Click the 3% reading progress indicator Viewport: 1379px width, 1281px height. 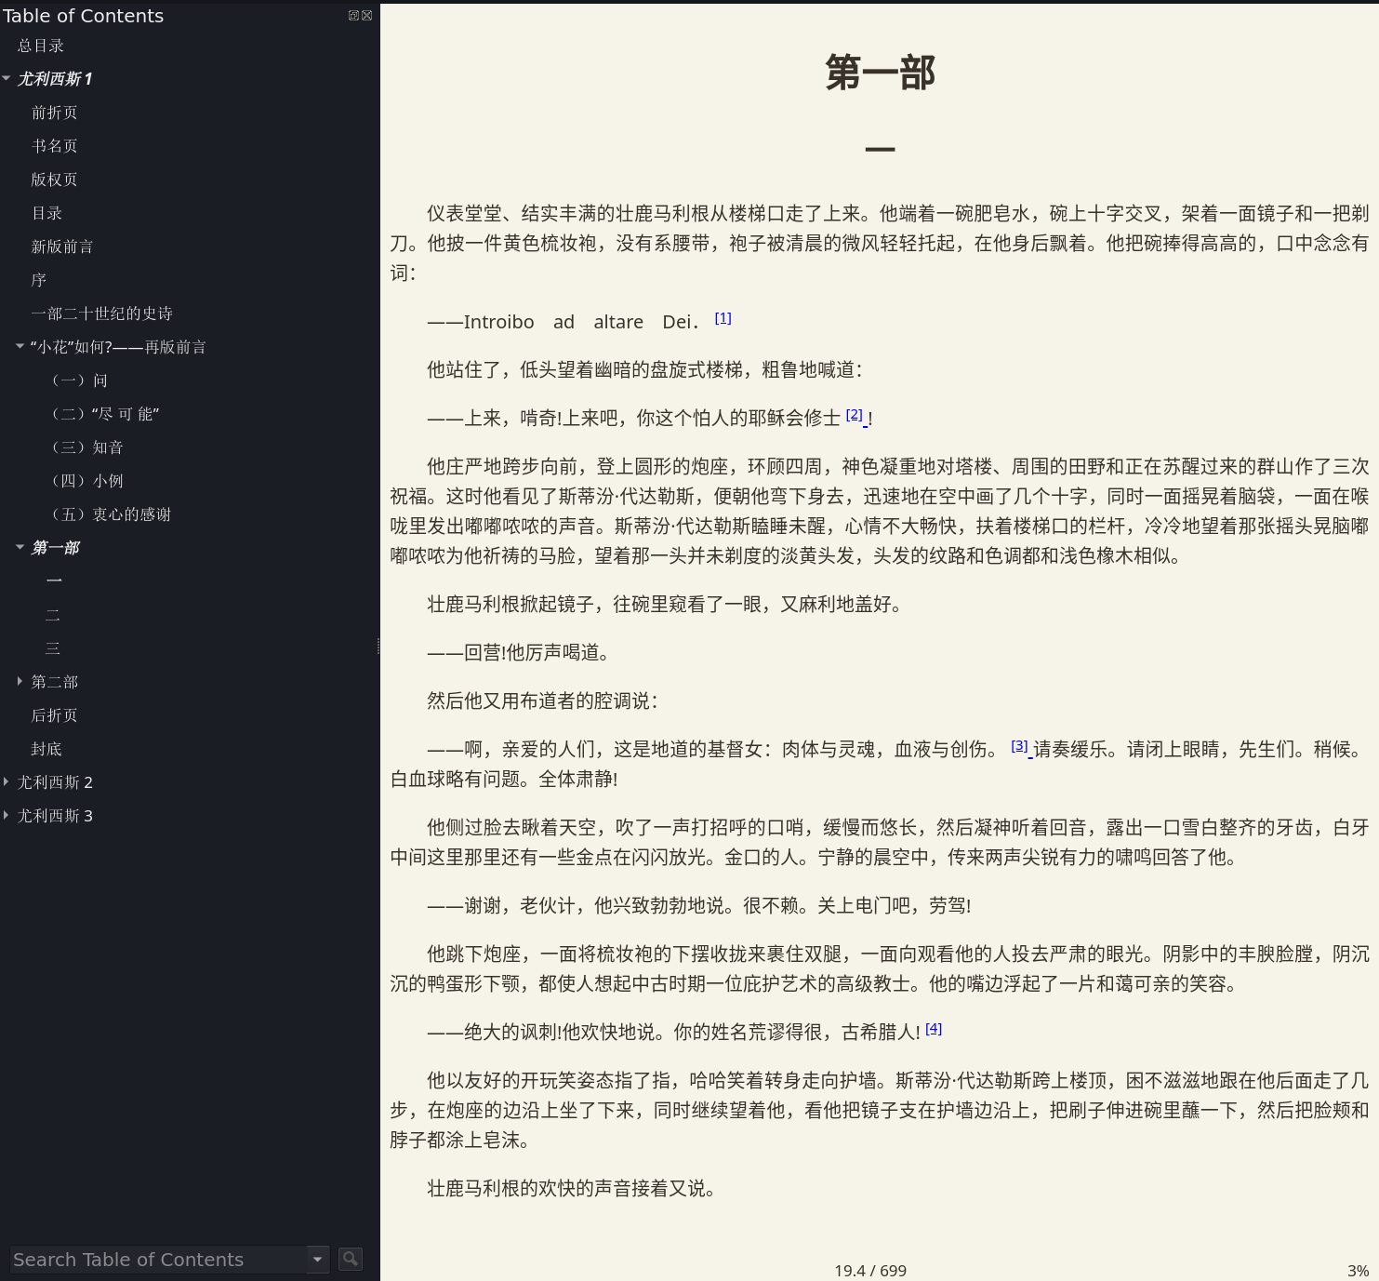click(x=1358, y=1271)
